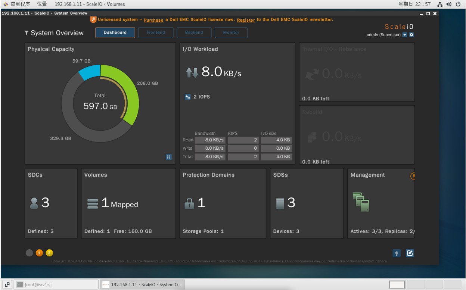Click the 329.3 GB capacity label
Image resolution: width=466 pixels, height=290 pixels.
point(60,138)
